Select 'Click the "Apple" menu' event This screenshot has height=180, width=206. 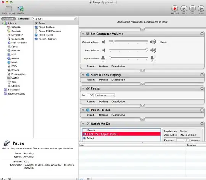pyautogui.click(x=121, y=134)
